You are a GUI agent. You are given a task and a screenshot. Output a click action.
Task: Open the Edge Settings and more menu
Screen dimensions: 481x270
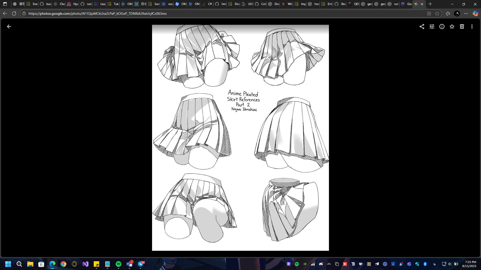[x=466, y=13]
